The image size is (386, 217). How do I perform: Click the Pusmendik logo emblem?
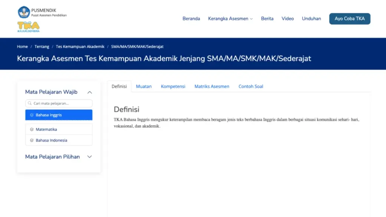[24, 12]
